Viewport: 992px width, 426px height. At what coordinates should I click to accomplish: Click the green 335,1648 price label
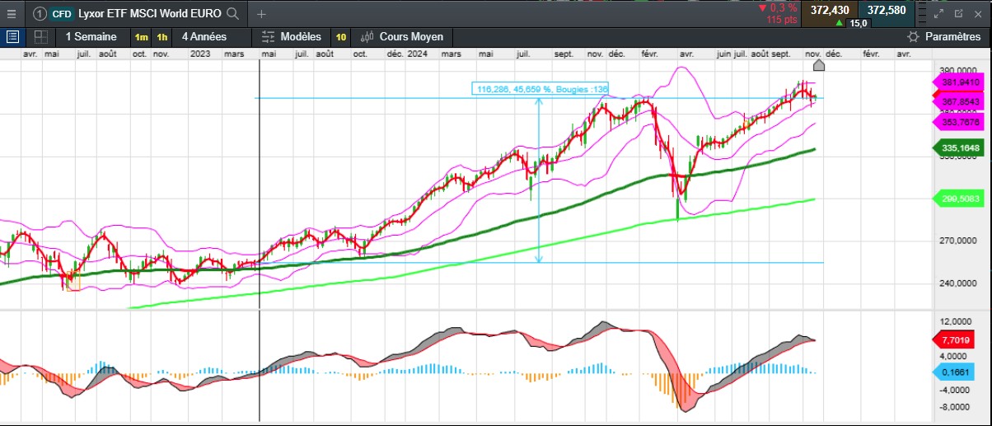click(959, 148)
